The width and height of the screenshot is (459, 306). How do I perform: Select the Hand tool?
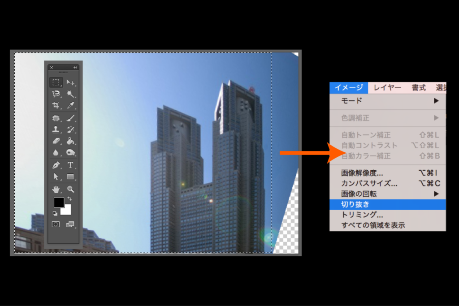point(56,189)
